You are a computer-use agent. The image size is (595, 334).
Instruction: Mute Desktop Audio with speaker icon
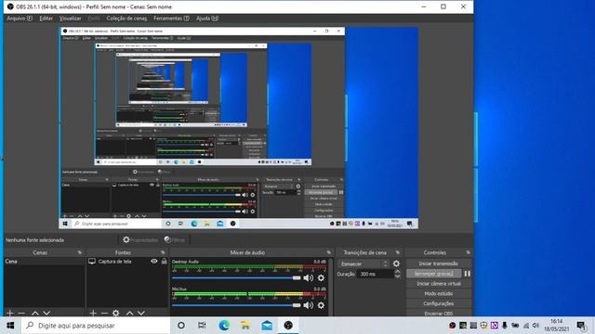(308, 278)
